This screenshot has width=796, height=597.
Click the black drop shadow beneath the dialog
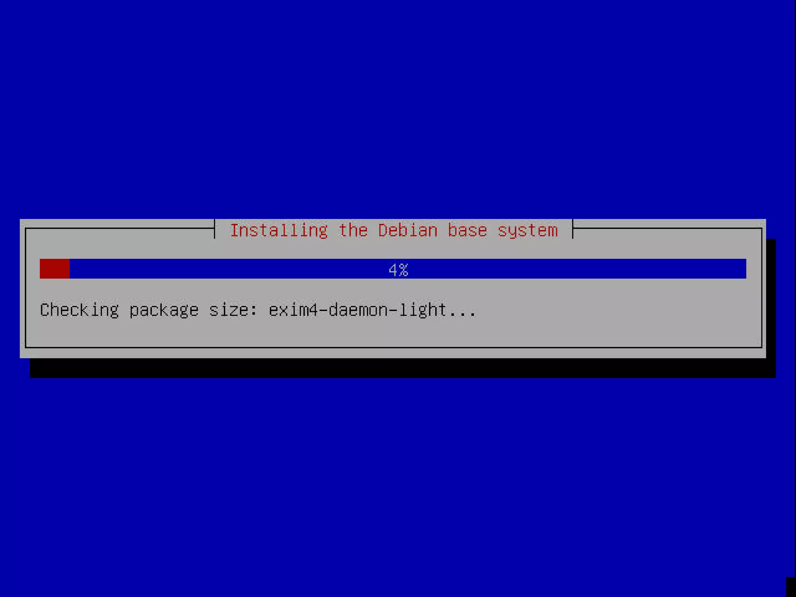coord(403,368)
